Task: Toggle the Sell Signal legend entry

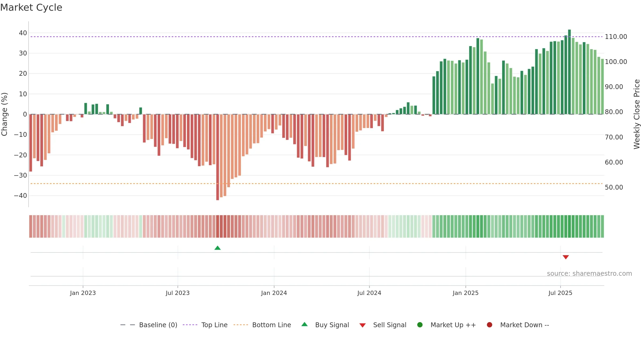Action: tap(383, 325)
